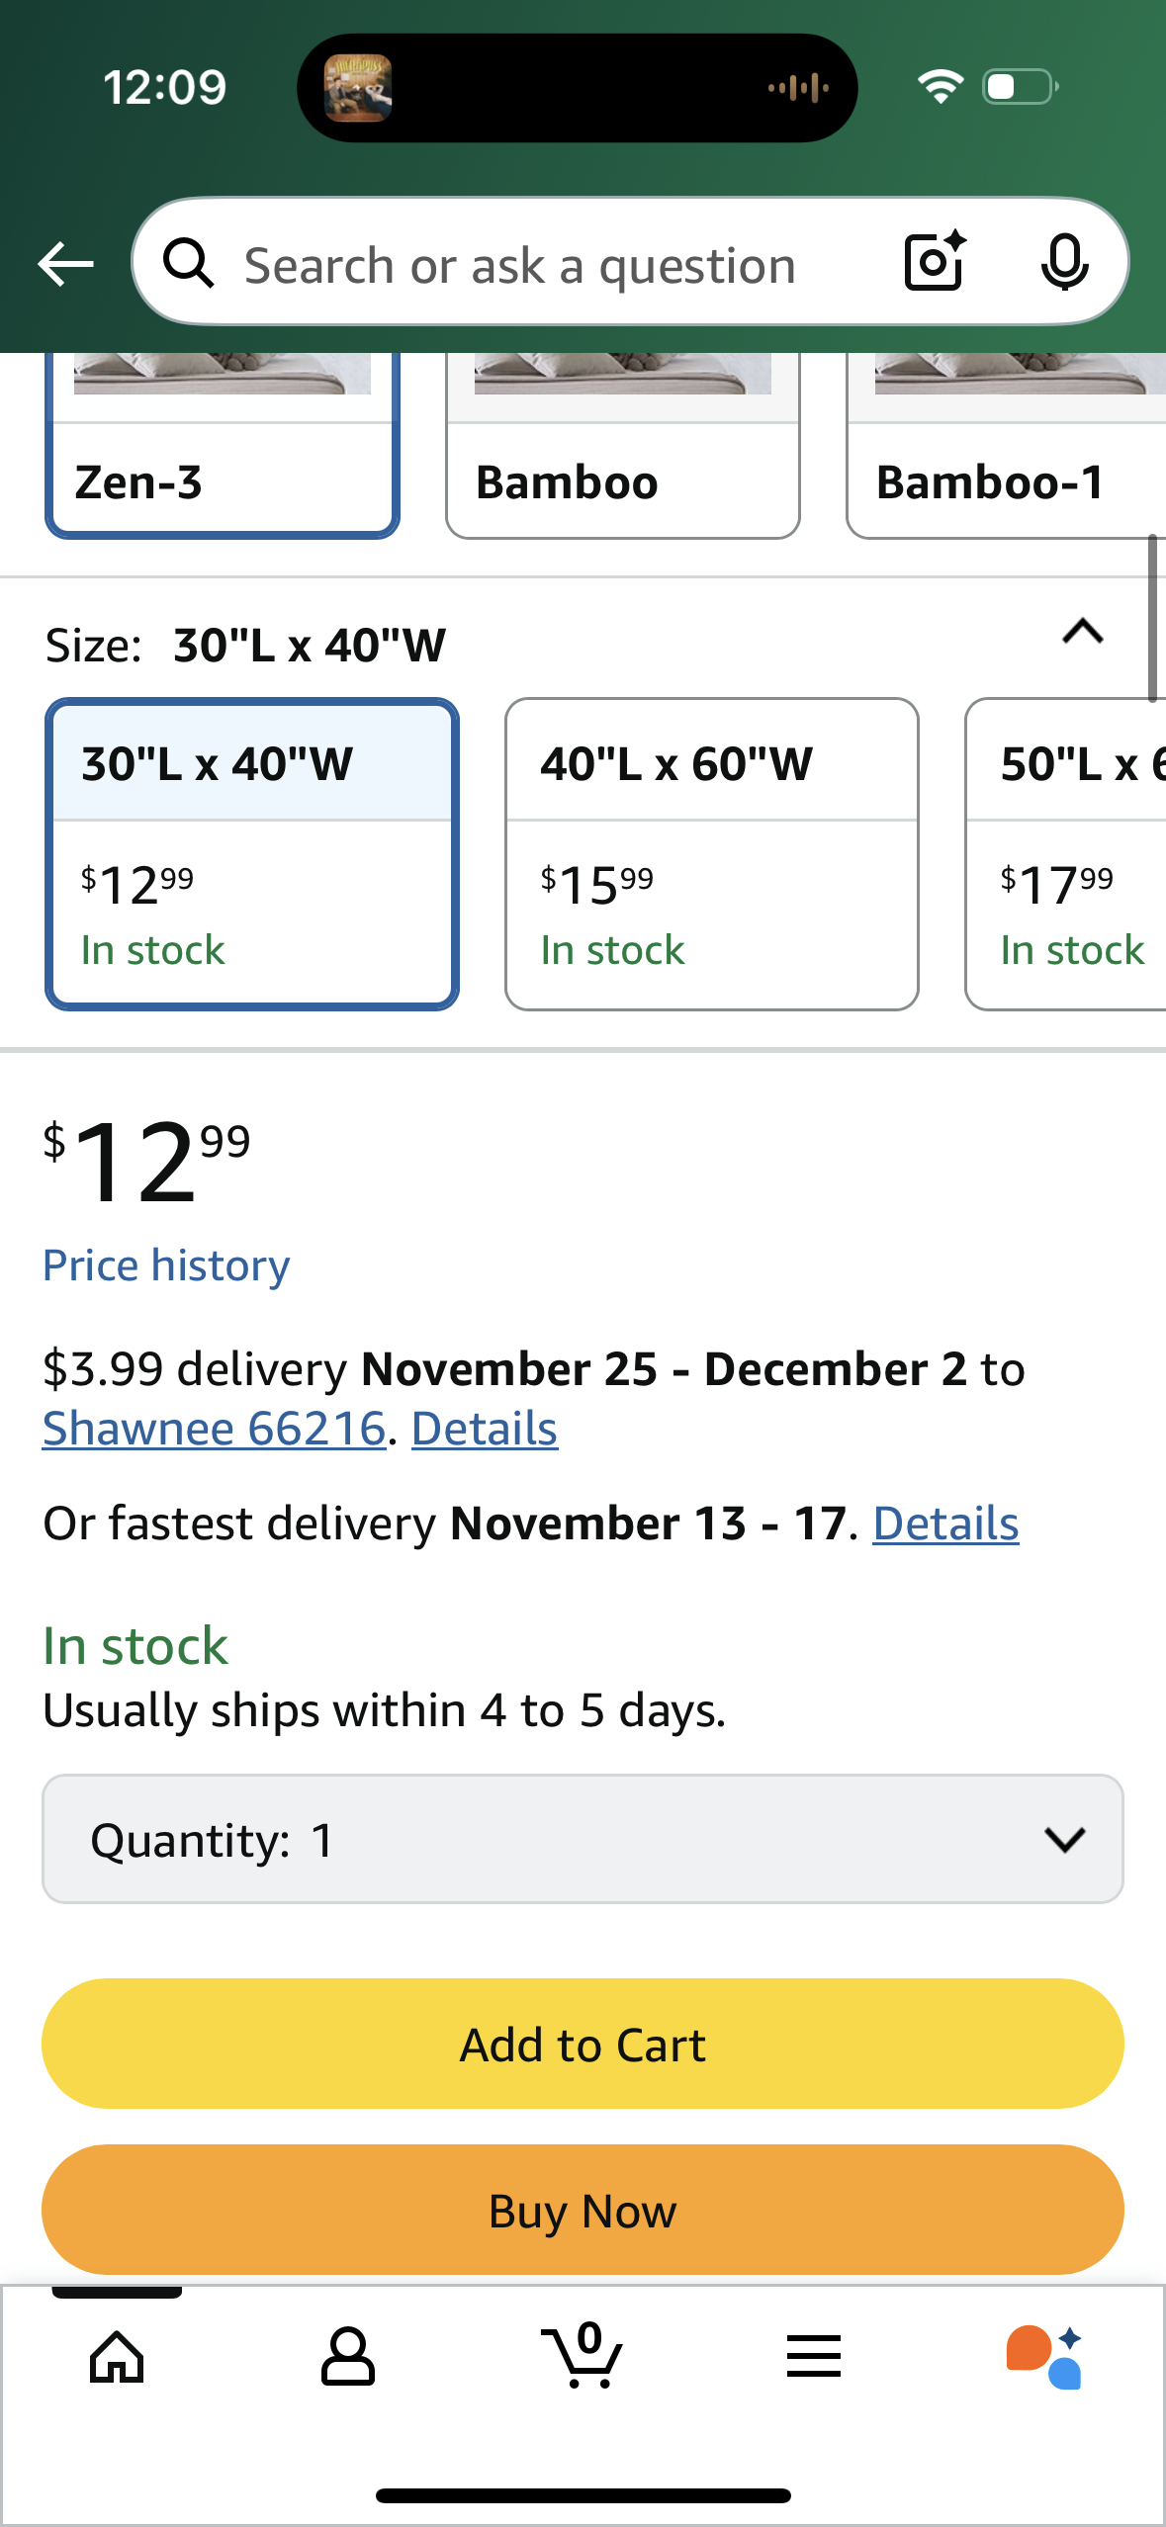The image size is (1166, 2527).
Task: Tap the microphone voice search icon
Action: pos(1064,263)
